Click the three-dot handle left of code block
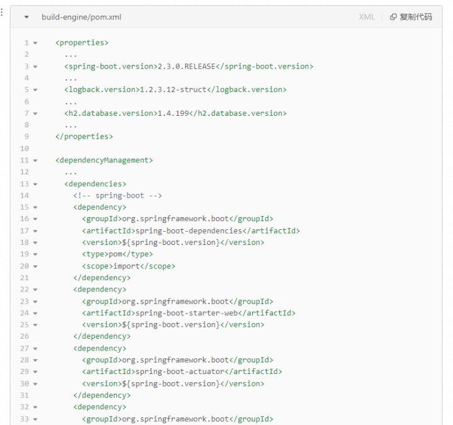 click(x=3, y=17)
